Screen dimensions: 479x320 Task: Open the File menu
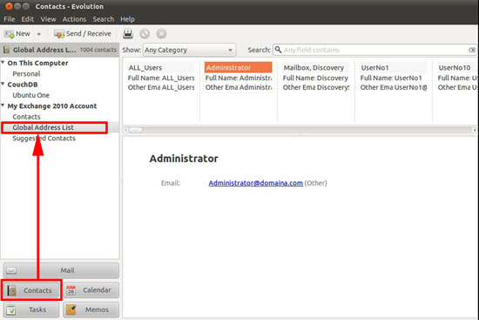10,19
